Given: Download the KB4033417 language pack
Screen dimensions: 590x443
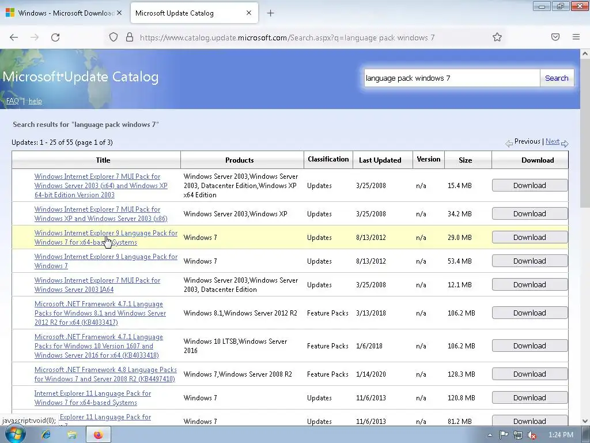Looking at the screenshot, I should pyautogui.click(x=530, y=313).
